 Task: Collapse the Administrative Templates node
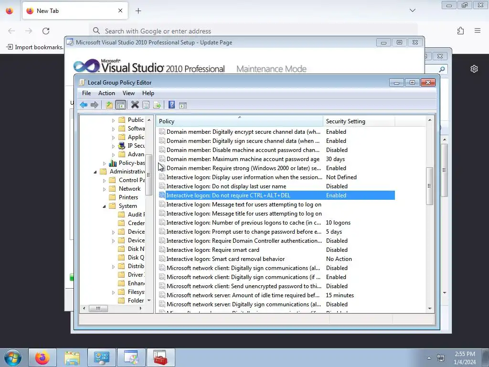pos(95,172)
